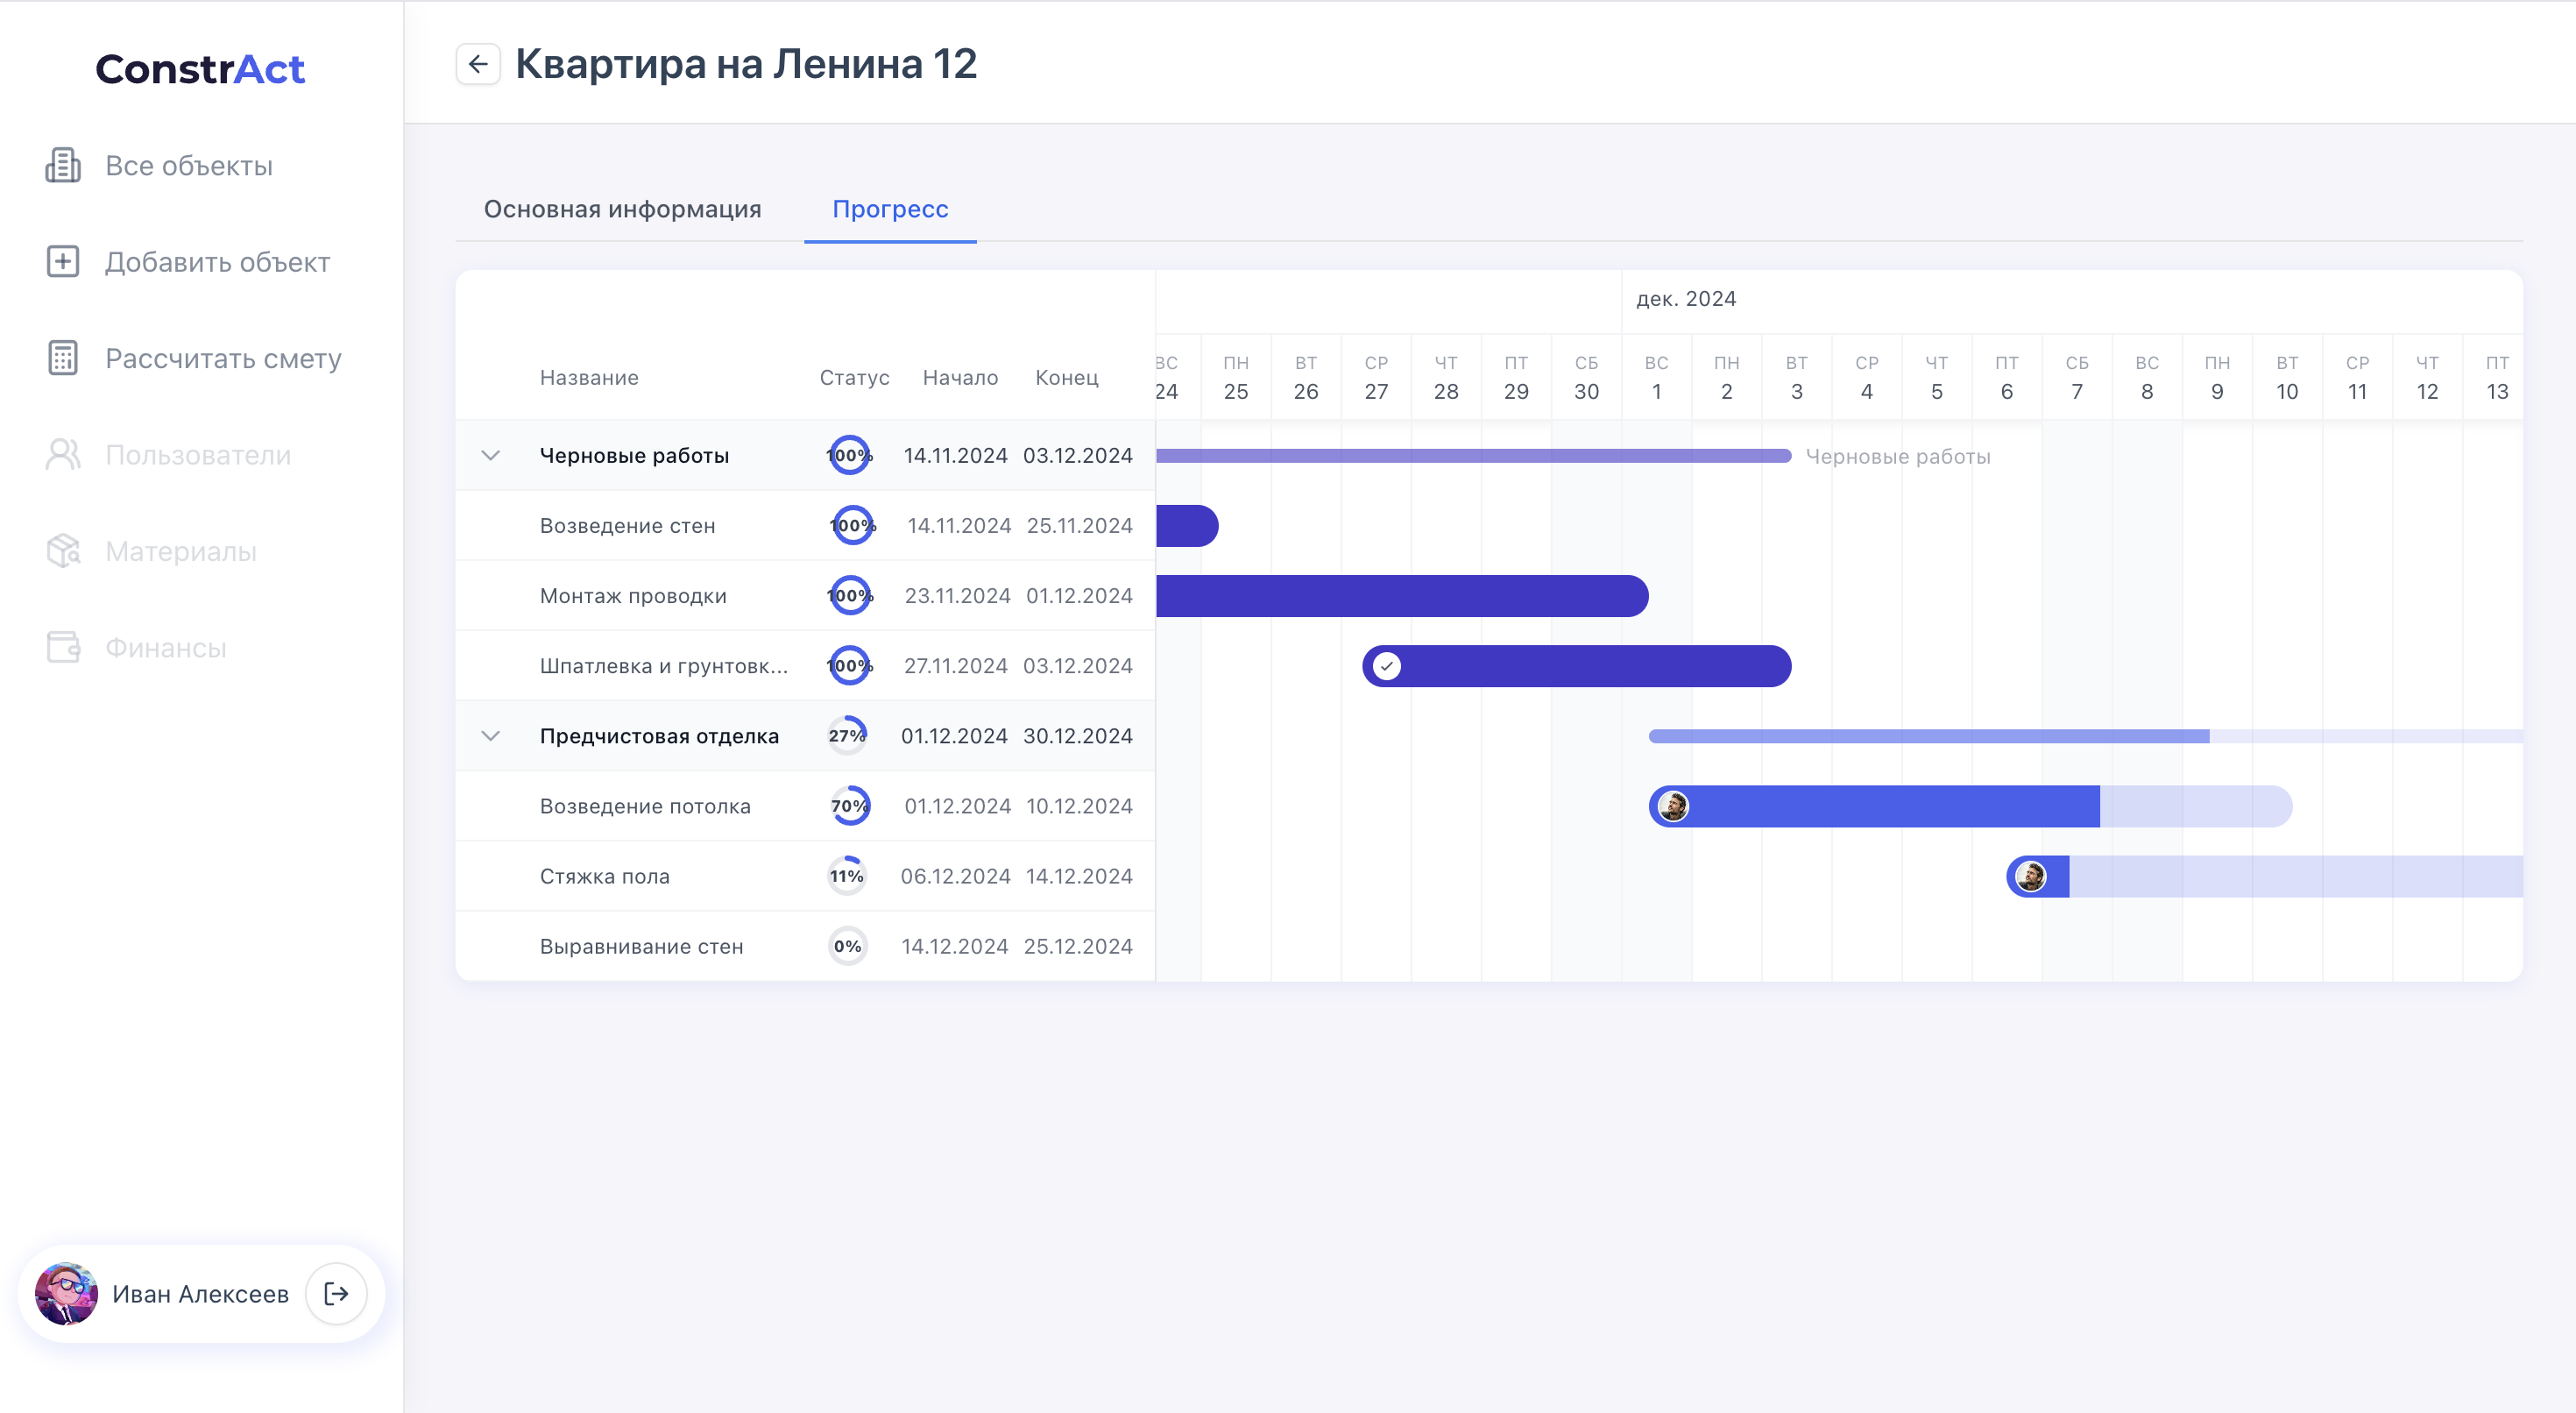Click the Монтаж проводки Gantt bar
Image resolution: width=2576 pixels, height=1413 pixels.
pos(1402,596)
